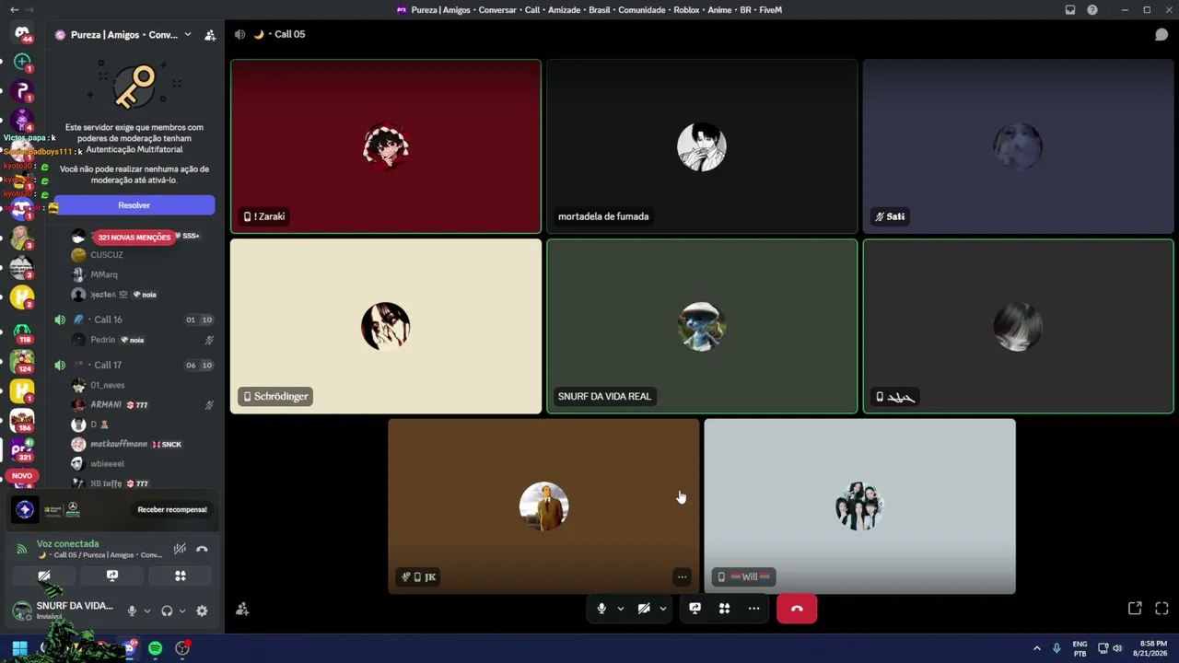
Task: Select user matkauffmann in Call 17
Action: tap(119, 444)
